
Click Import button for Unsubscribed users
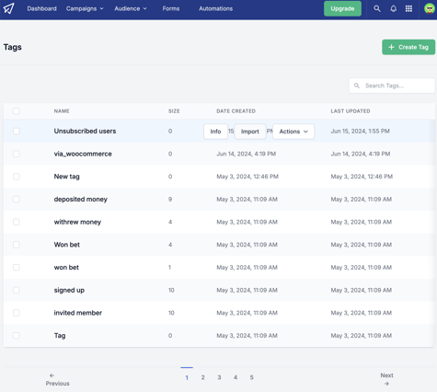[x=250, y=132]
